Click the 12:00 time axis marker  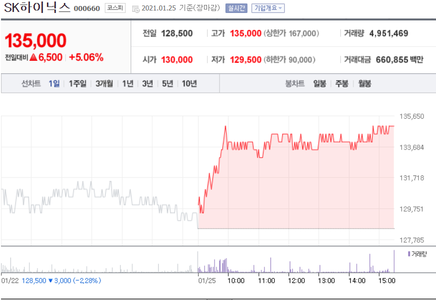[x=296, y=281]
